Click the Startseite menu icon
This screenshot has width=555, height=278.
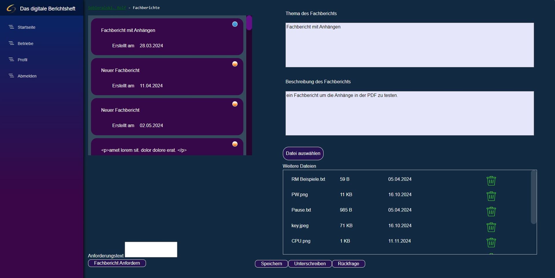tap(11, 27)
